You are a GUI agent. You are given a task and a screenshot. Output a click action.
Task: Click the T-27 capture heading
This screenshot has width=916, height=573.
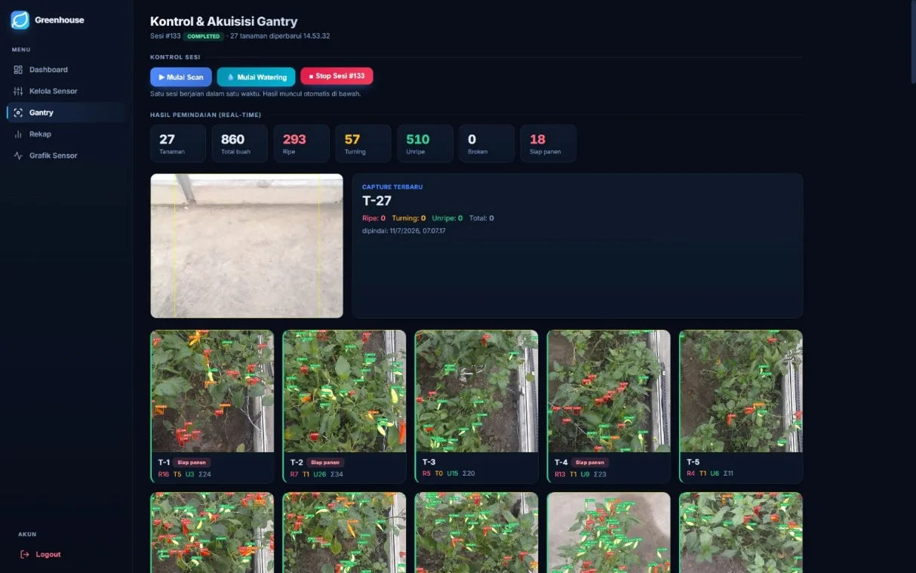pos(377,201)
